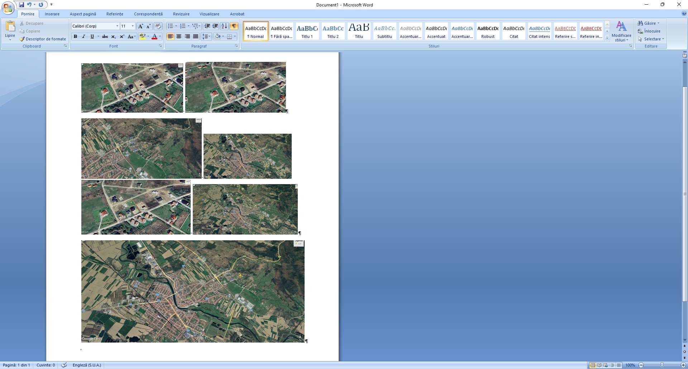Apply the Titlu 1 style
This screenshot has height=369, width=688.
click(x=307, y=31)
